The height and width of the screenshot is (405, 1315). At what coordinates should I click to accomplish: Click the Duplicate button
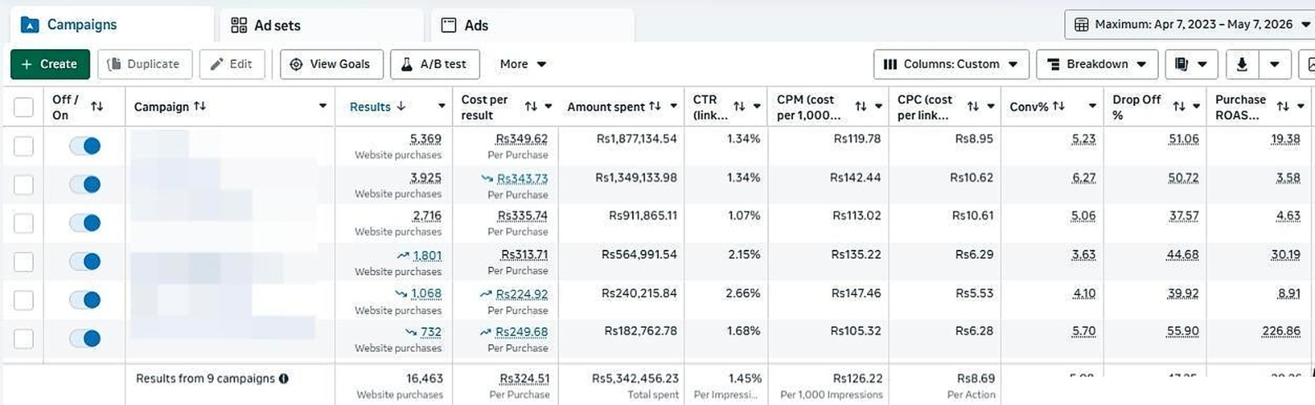pyautogui.click(x=145, y=64)
